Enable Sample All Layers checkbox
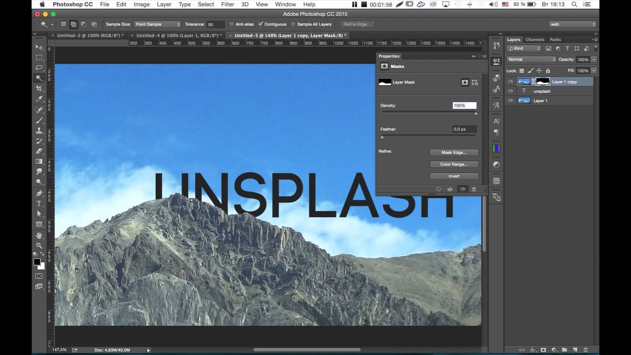The image size is (631, 355). coord(293,24)
